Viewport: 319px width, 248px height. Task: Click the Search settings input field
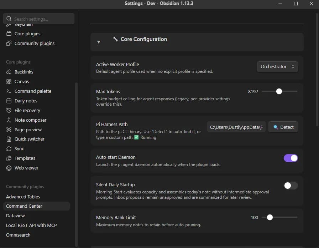39,19
